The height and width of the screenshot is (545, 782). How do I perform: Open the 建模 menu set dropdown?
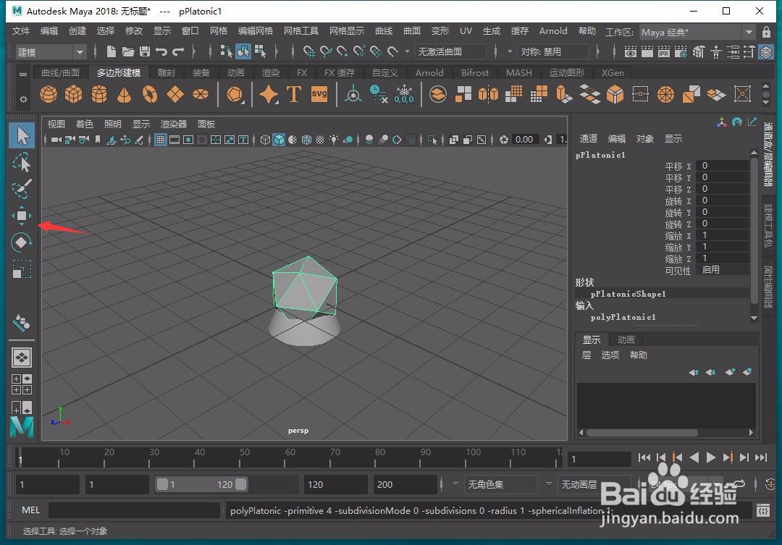click(x=50, y=52)
